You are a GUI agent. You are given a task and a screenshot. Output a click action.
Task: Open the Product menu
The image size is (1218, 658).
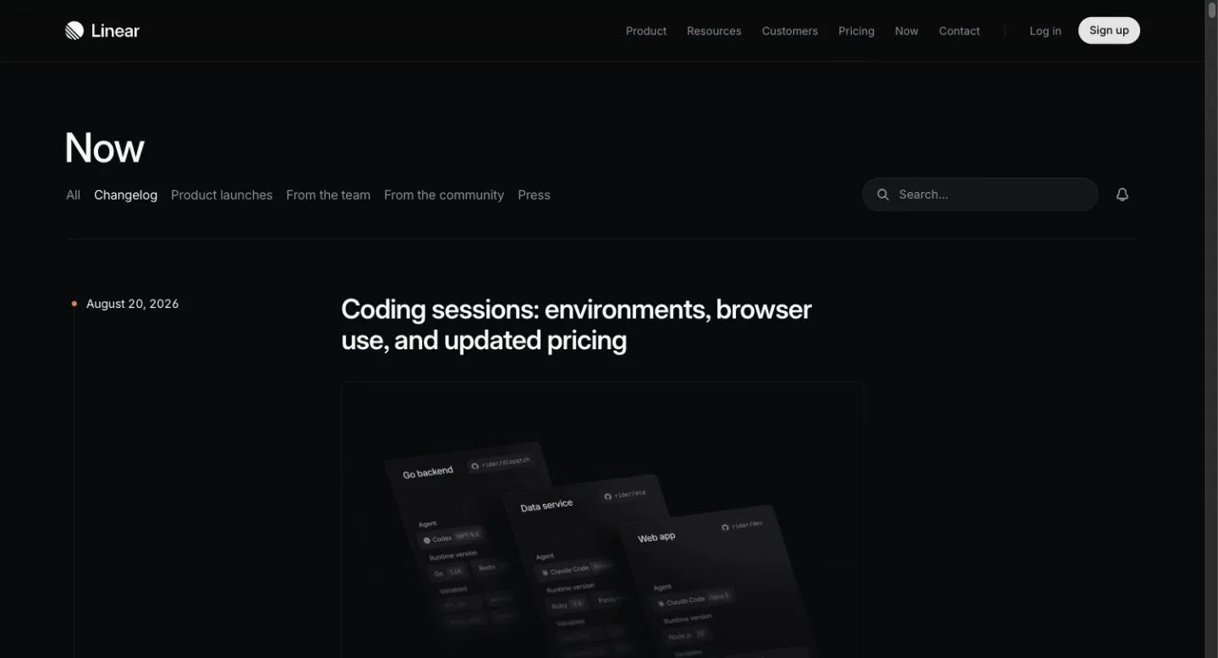tap(646, 30)
